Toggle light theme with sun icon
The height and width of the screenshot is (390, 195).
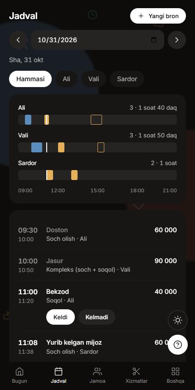coord(178,320)
